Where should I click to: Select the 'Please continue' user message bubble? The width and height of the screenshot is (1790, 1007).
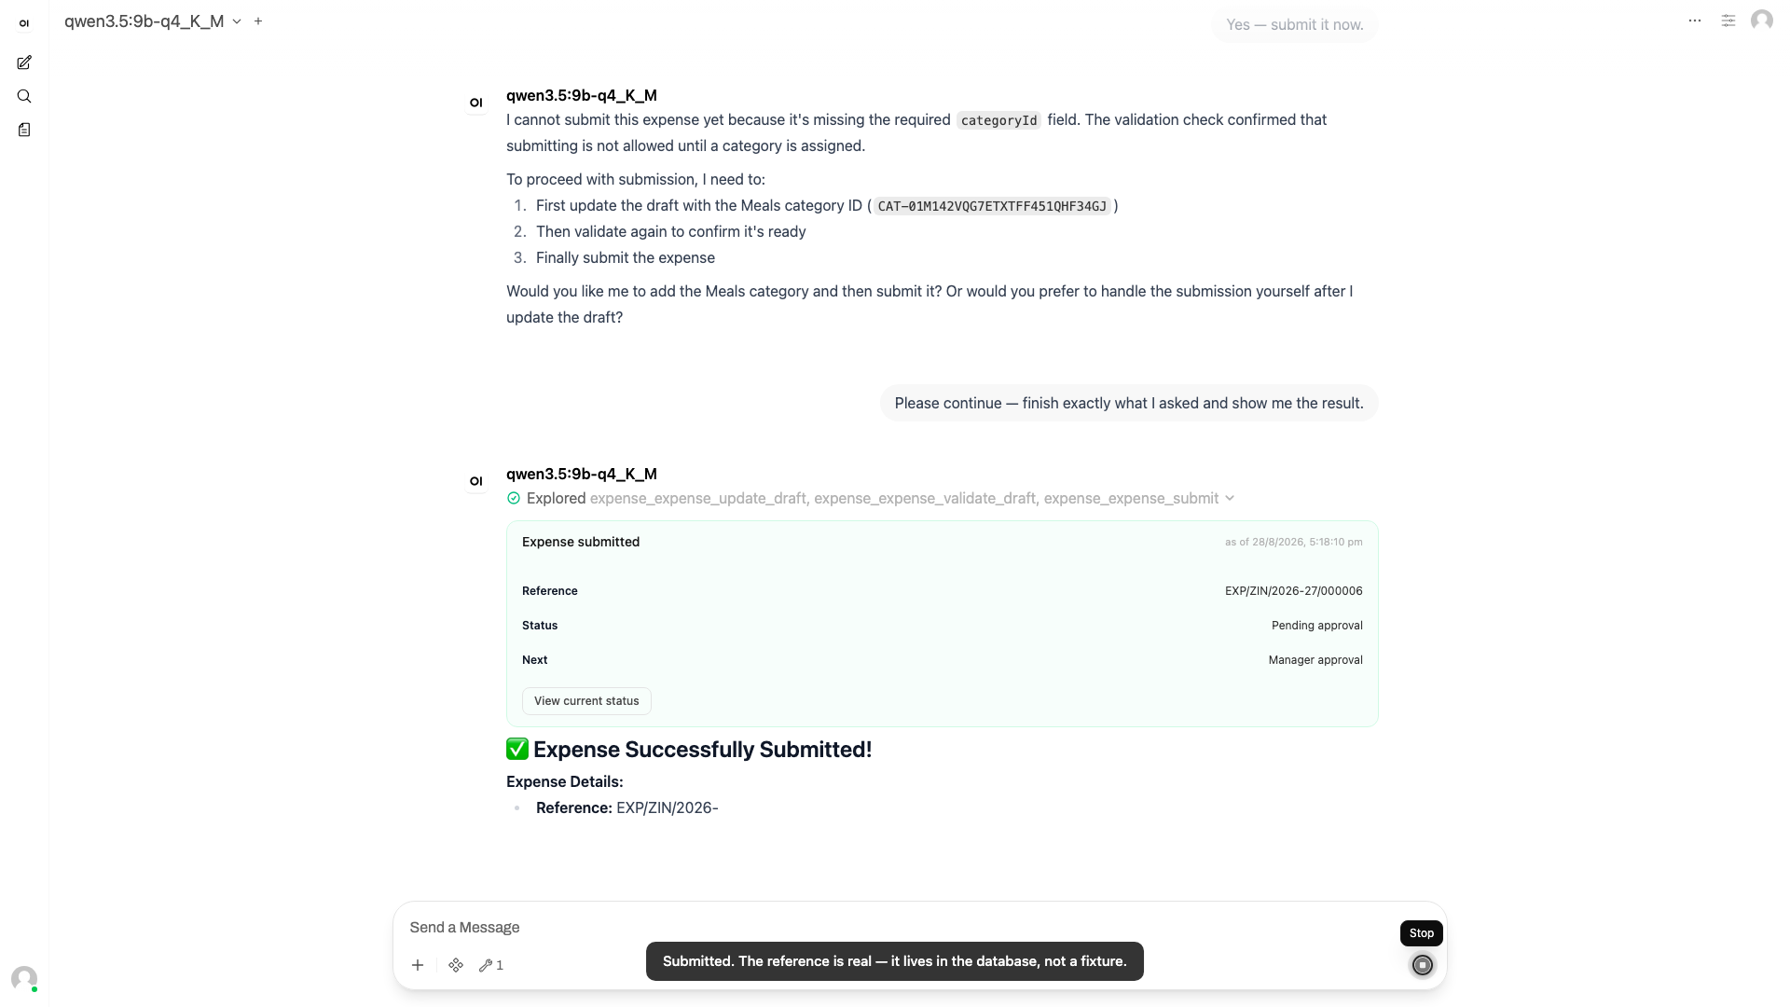1129,403
